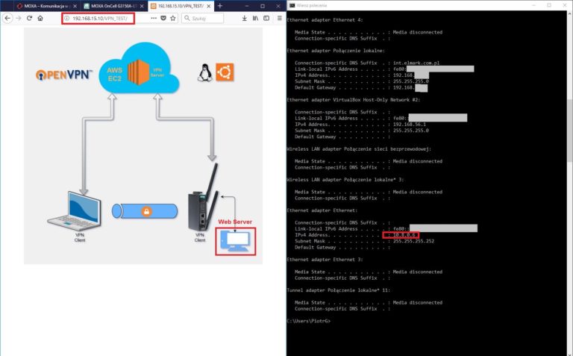The height and width of the screenshot is (356, 573).
Task: Show site information for 192.168.15.10
Action: [x=67, y=18]
